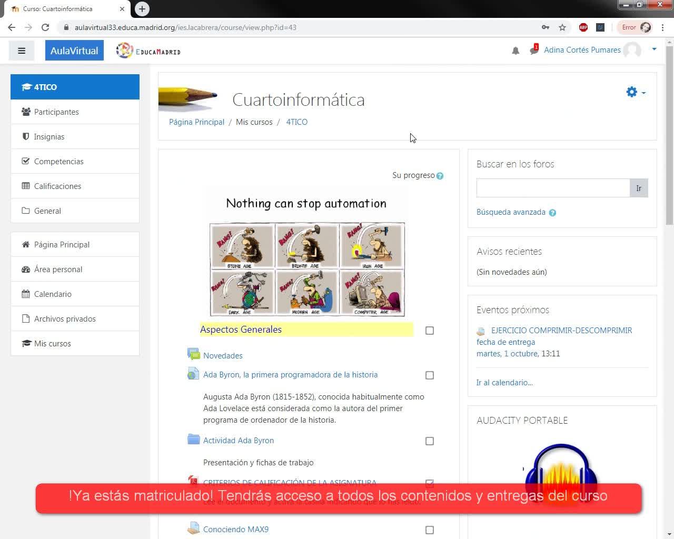674x539 pixels.
Task: Open Ada Byron primera programadora link
Action: pos(290,374)
